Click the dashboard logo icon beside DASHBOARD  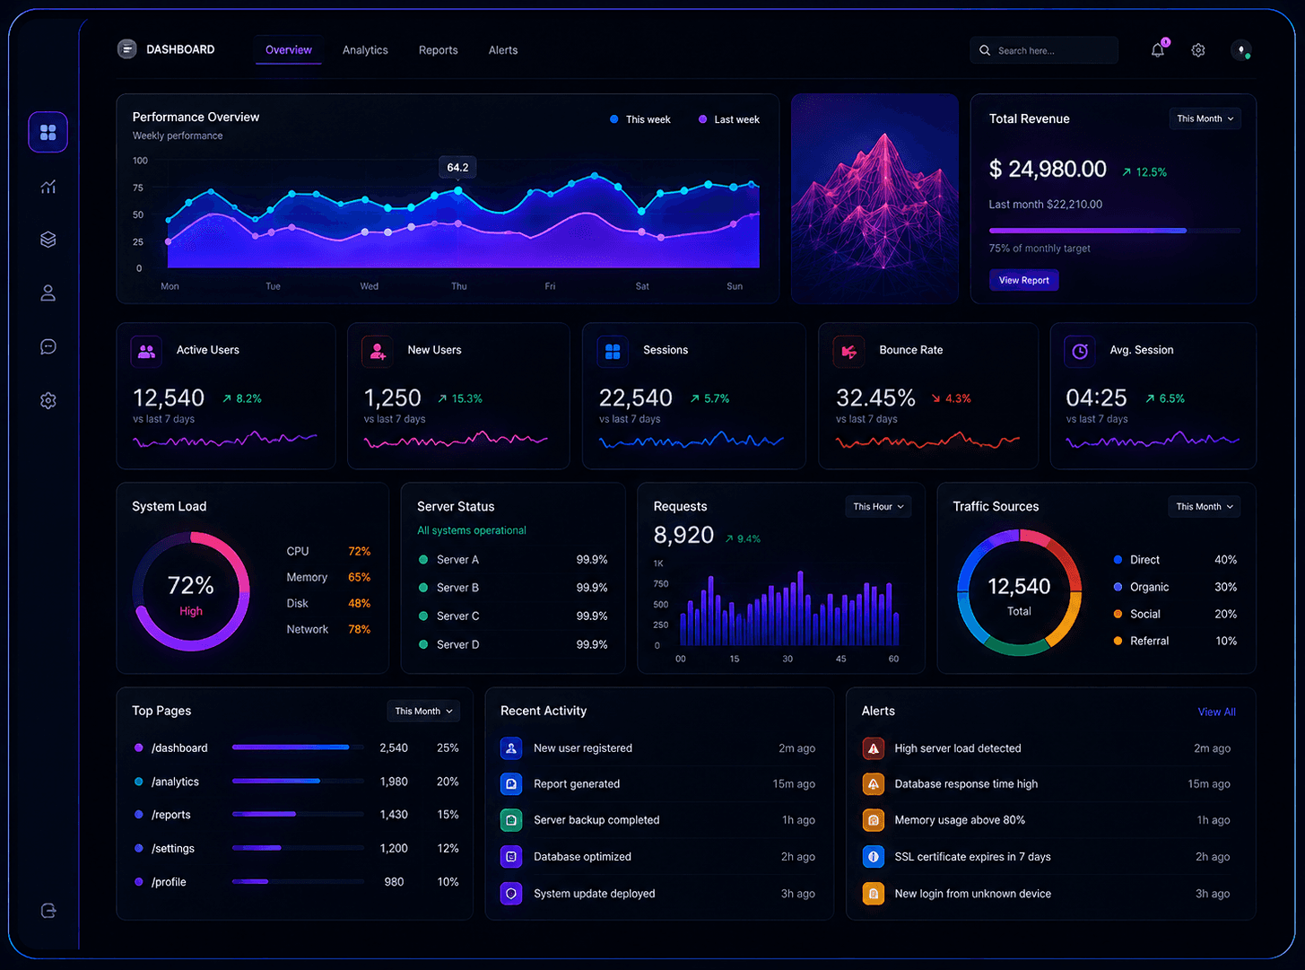click(127, 49)
